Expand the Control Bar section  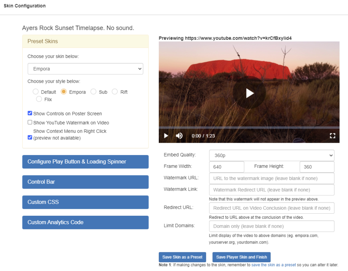85,182
